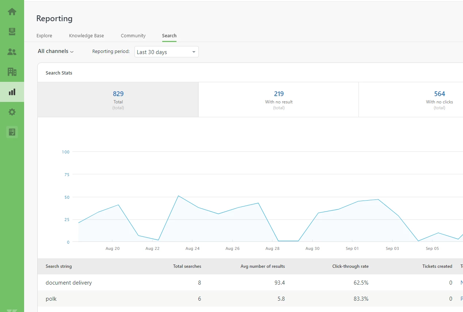The height and width of the screenshot is (312, 463).
Task: Select the 829 Total stat tile
Action: pos(118,100)
